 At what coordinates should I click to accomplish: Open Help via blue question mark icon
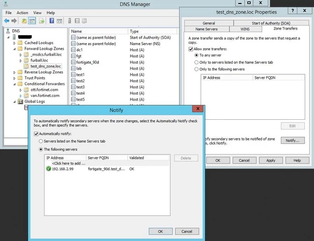52,21
